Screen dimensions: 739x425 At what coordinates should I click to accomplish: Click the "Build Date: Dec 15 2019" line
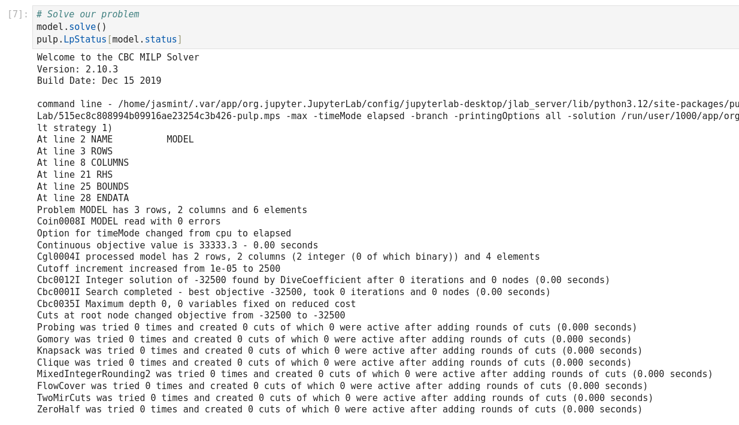click(99, 81)
